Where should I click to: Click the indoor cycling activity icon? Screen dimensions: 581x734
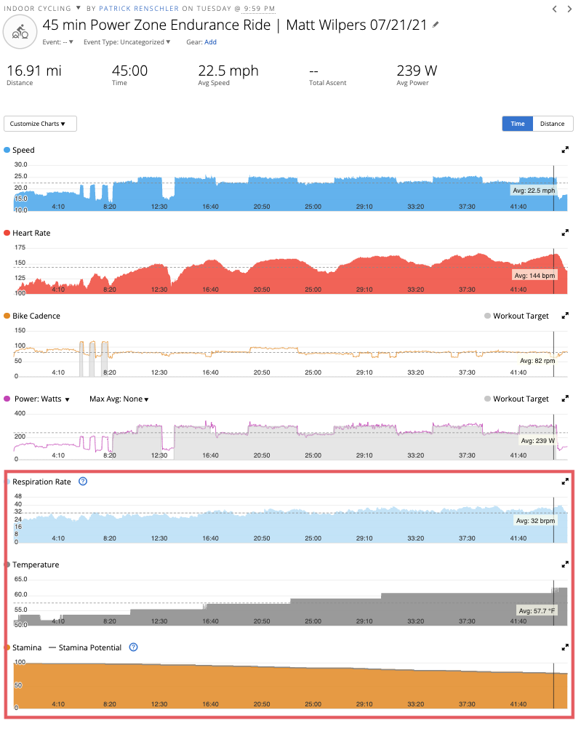(x=20, y=32)
